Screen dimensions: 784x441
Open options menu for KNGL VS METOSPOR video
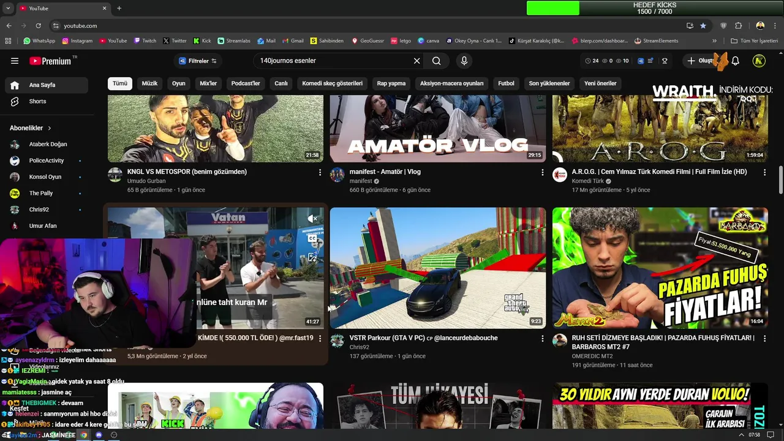click(x=320, y=173)
